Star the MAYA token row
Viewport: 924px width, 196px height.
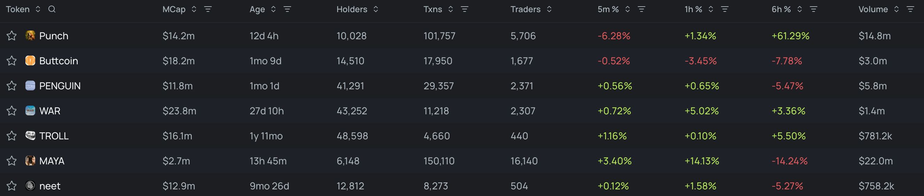point(11,161)
